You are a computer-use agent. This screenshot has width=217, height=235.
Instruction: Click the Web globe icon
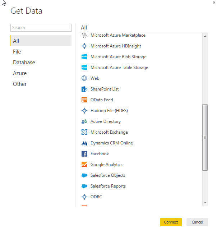click(84, 78)
